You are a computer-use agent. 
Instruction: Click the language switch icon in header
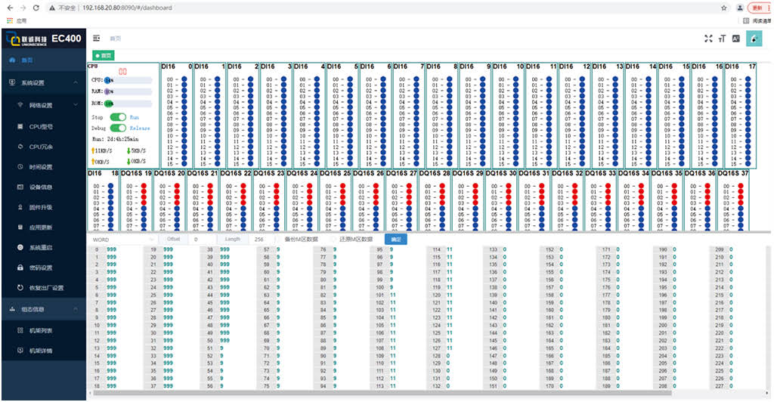coord(736,39)
